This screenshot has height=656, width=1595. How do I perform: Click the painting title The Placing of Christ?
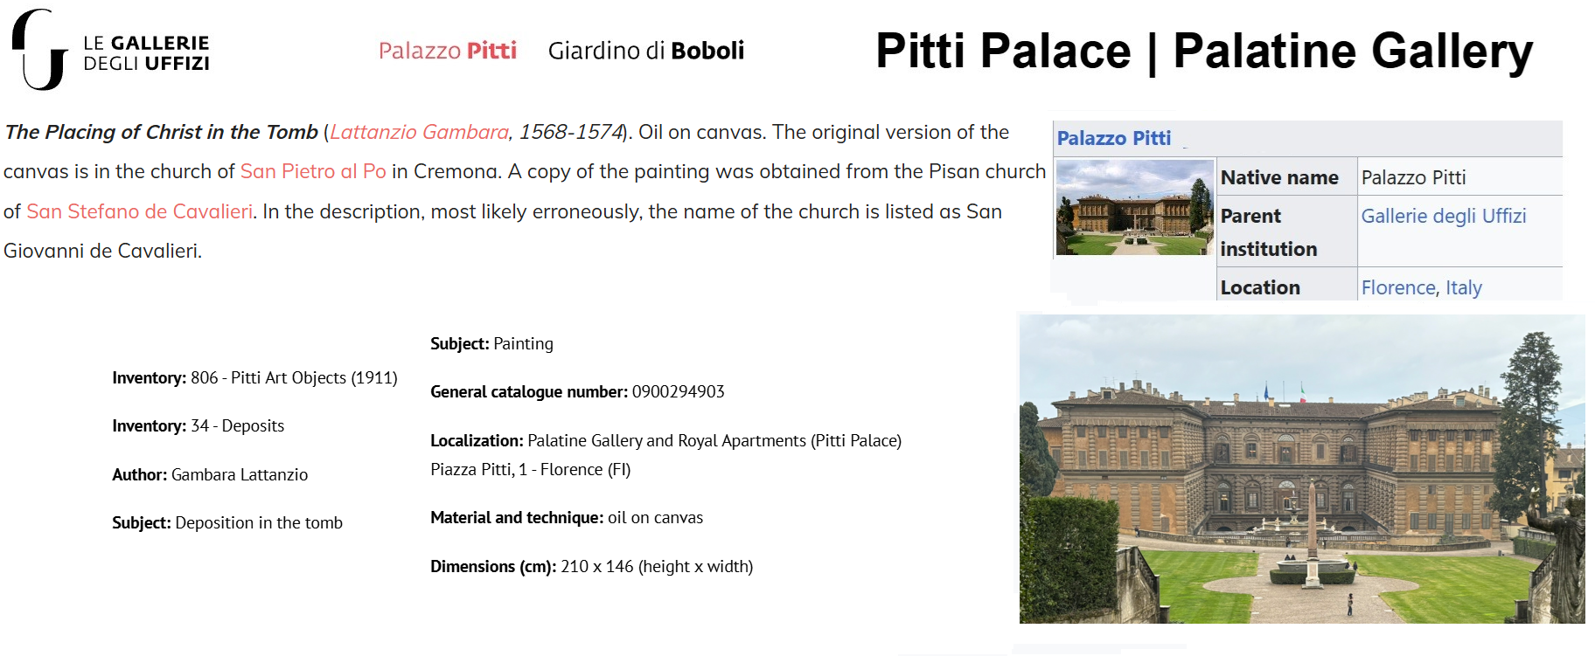coord(161,132)
